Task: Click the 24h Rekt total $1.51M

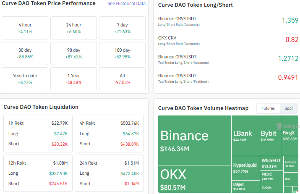Action: 132,163
